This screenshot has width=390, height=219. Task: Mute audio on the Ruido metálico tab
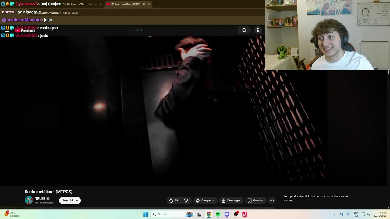click(x=144, y=4)
